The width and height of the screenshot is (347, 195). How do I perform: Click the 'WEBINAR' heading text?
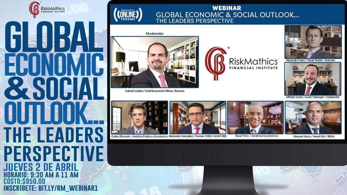pos(227,8)
